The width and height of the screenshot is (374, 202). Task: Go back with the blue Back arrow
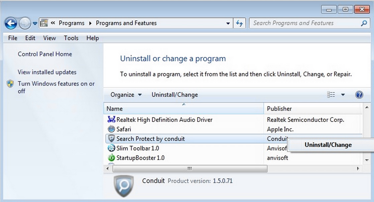(x=11, y=24)
